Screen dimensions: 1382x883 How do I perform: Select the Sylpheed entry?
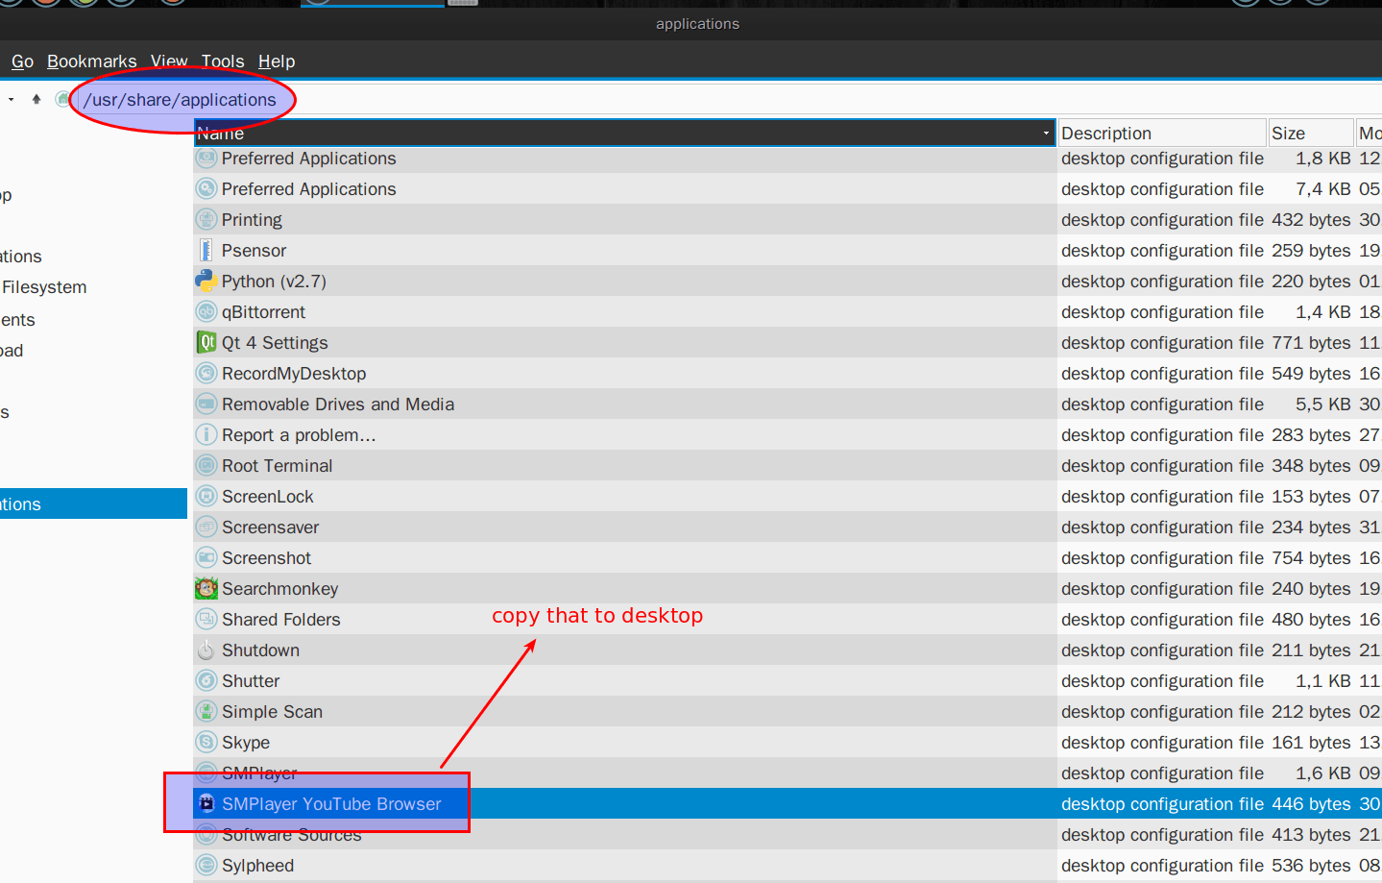point(258,866)
